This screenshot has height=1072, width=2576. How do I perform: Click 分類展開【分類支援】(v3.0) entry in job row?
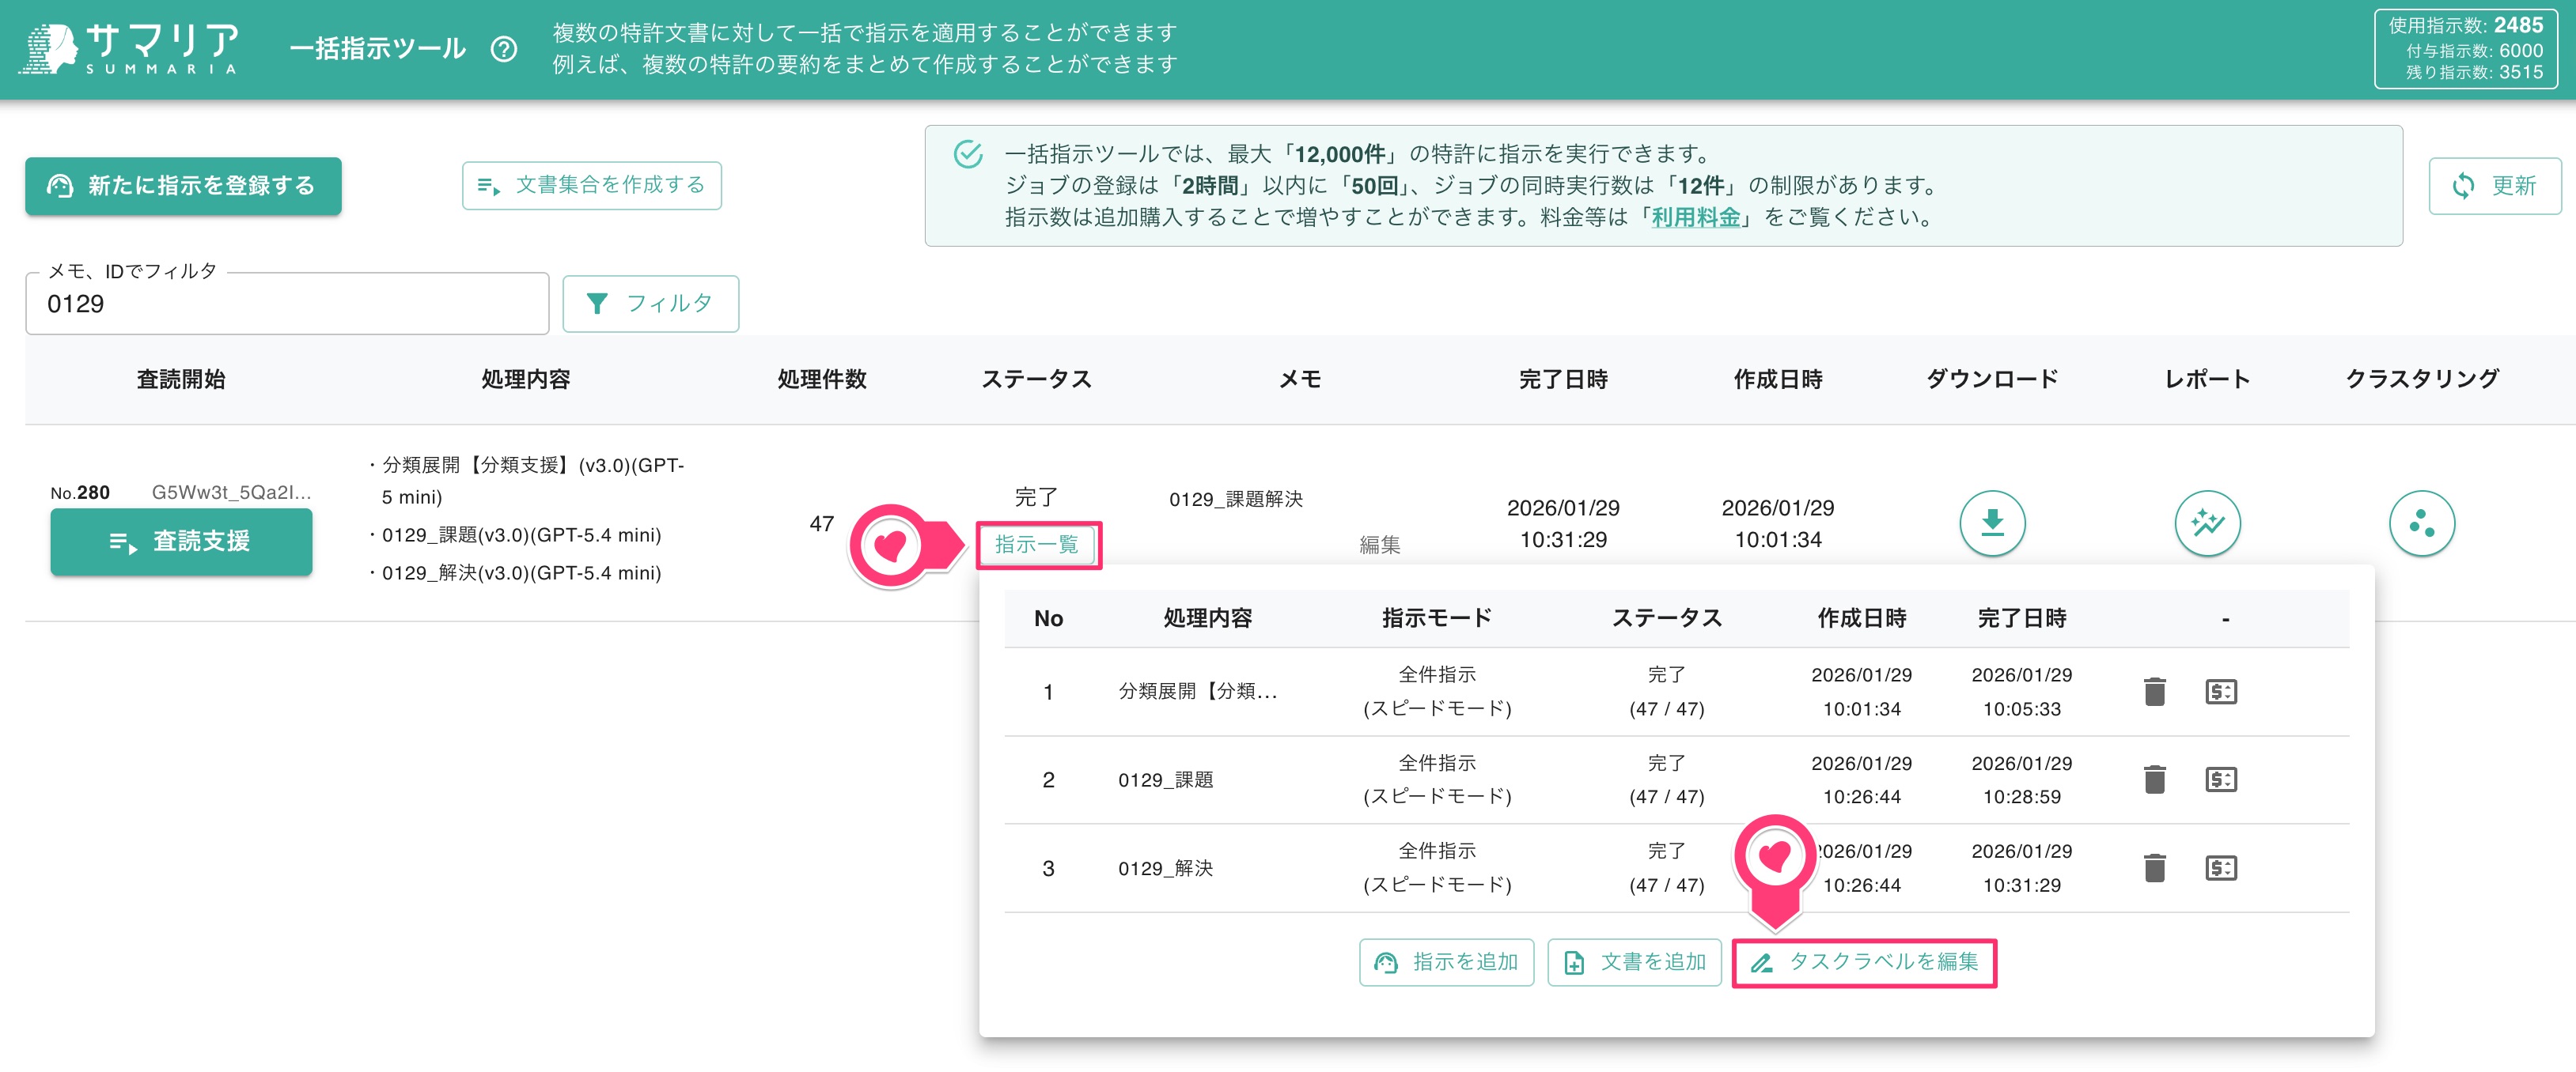(x=532, y=481)
